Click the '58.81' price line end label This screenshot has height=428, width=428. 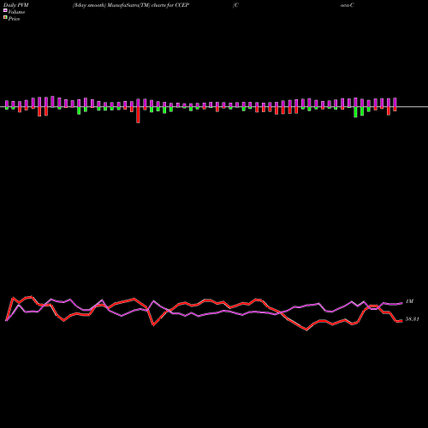(x=412, y=319)
